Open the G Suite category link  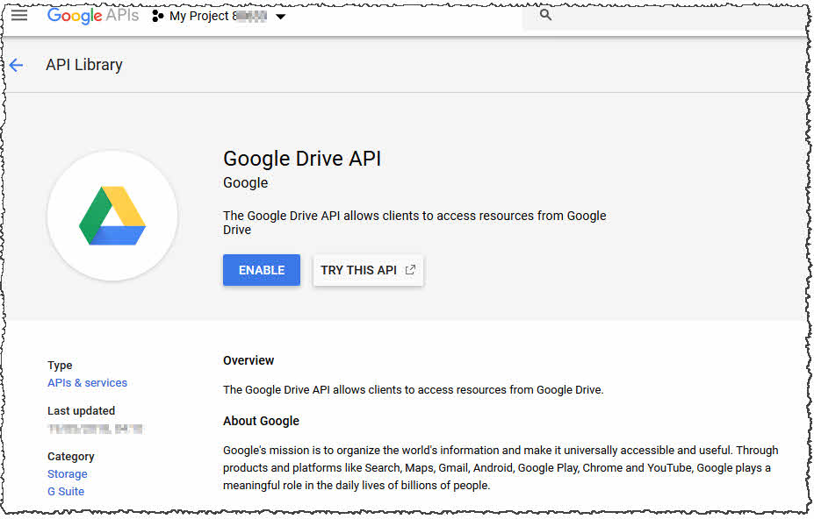(66, 492)
